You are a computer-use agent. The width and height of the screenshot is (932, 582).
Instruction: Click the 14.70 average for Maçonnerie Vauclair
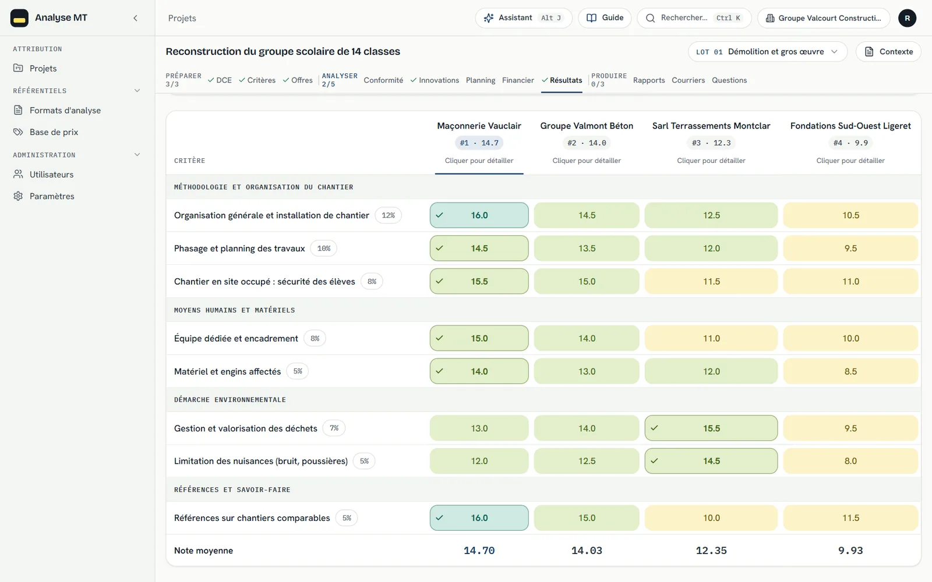pyautogui.click(x=479, y=551)
